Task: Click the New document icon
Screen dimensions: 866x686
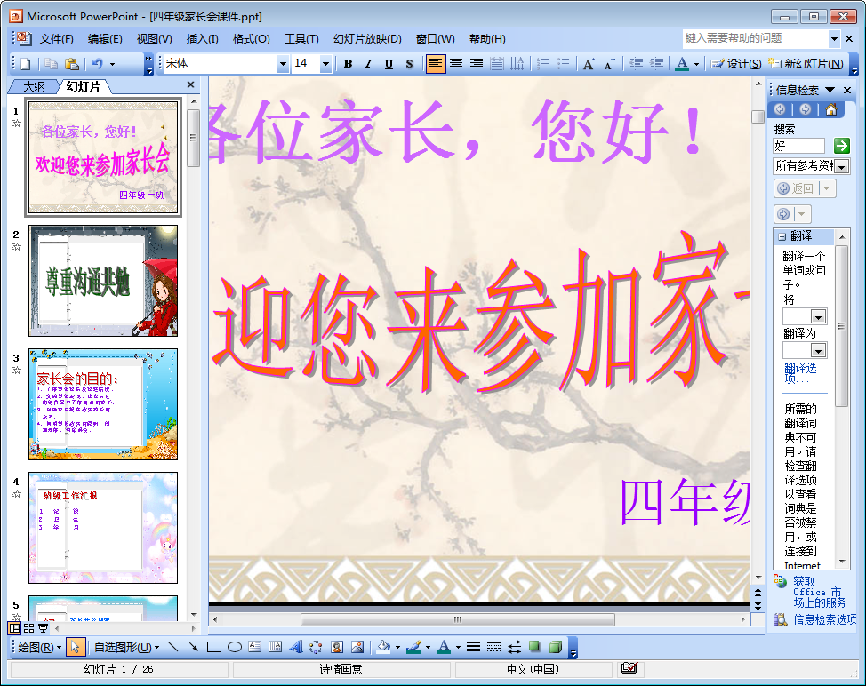Action: pos(26,64)
